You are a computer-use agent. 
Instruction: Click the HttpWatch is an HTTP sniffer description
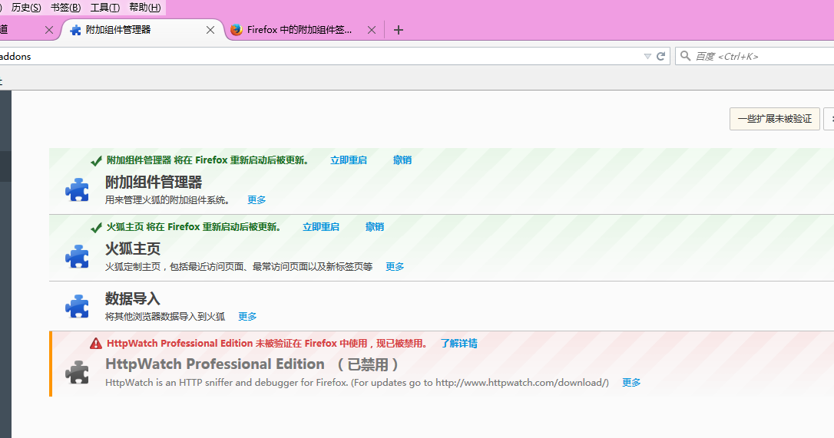point(357,383)
